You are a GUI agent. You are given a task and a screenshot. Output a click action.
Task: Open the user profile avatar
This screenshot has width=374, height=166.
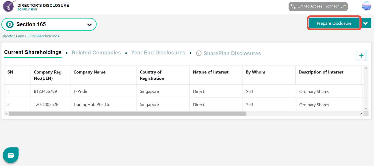coord(366,5)
